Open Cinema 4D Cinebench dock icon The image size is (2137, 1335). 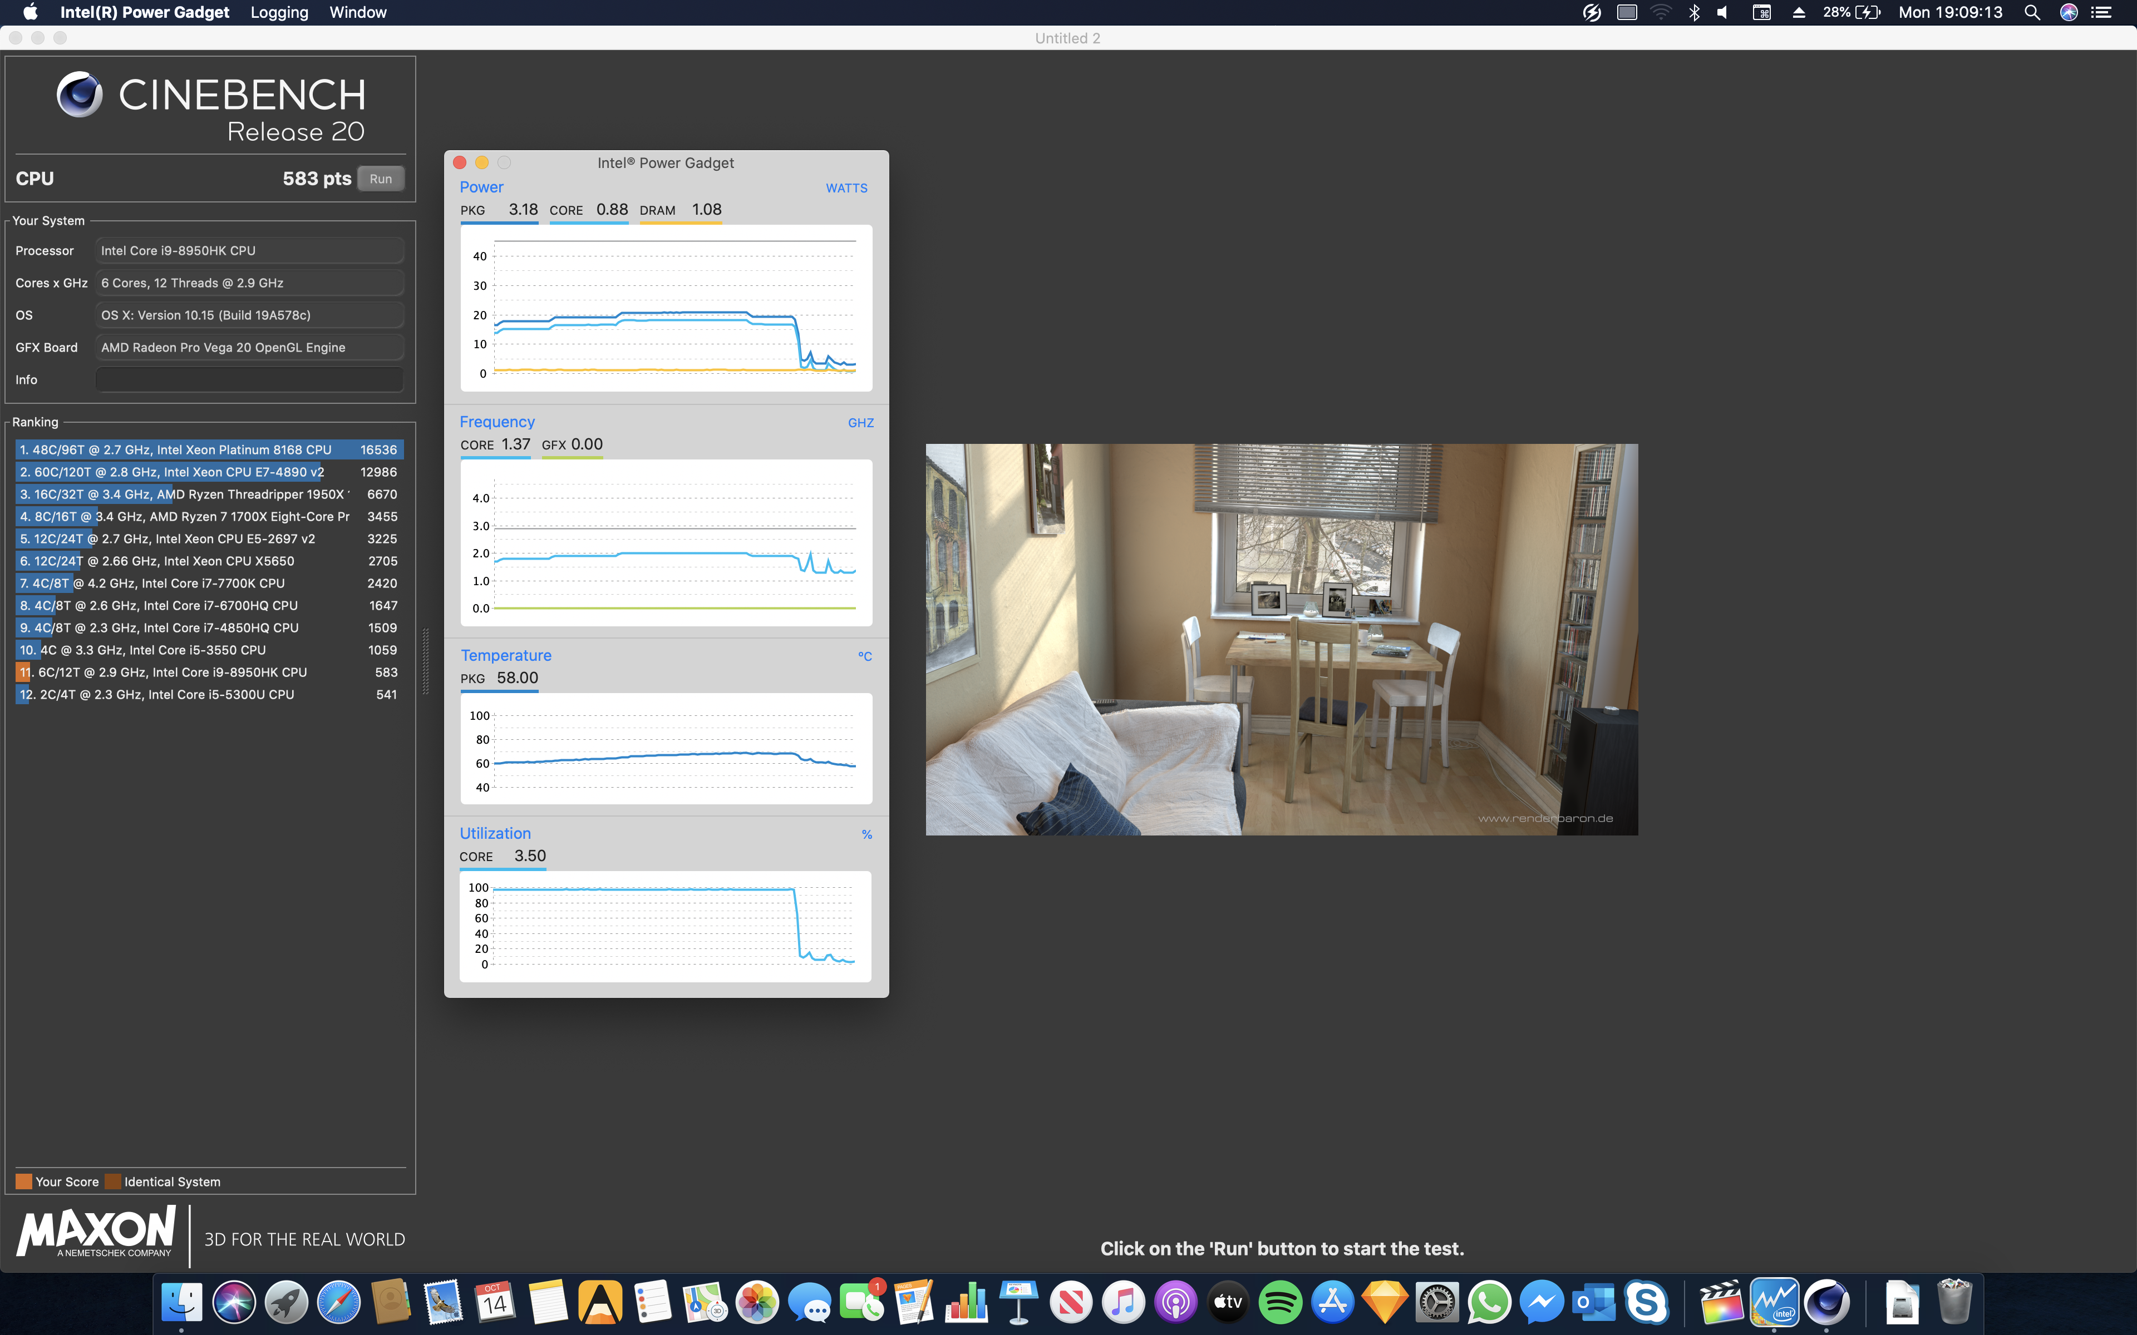1826,1302
